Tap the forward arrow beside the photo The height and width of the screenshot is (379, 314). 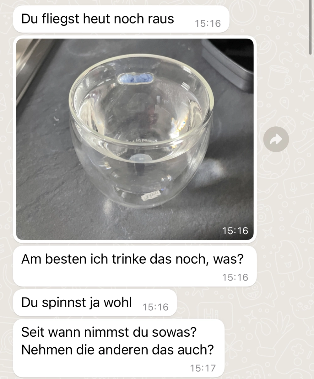click(x=276, y=139)
